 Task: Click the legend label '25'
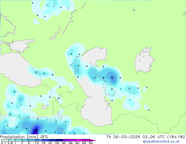(57, 143)
